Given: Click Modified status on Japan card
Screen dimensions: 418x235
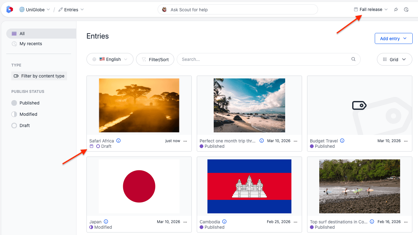Looking at the screenshot, I should click(101, 227).
